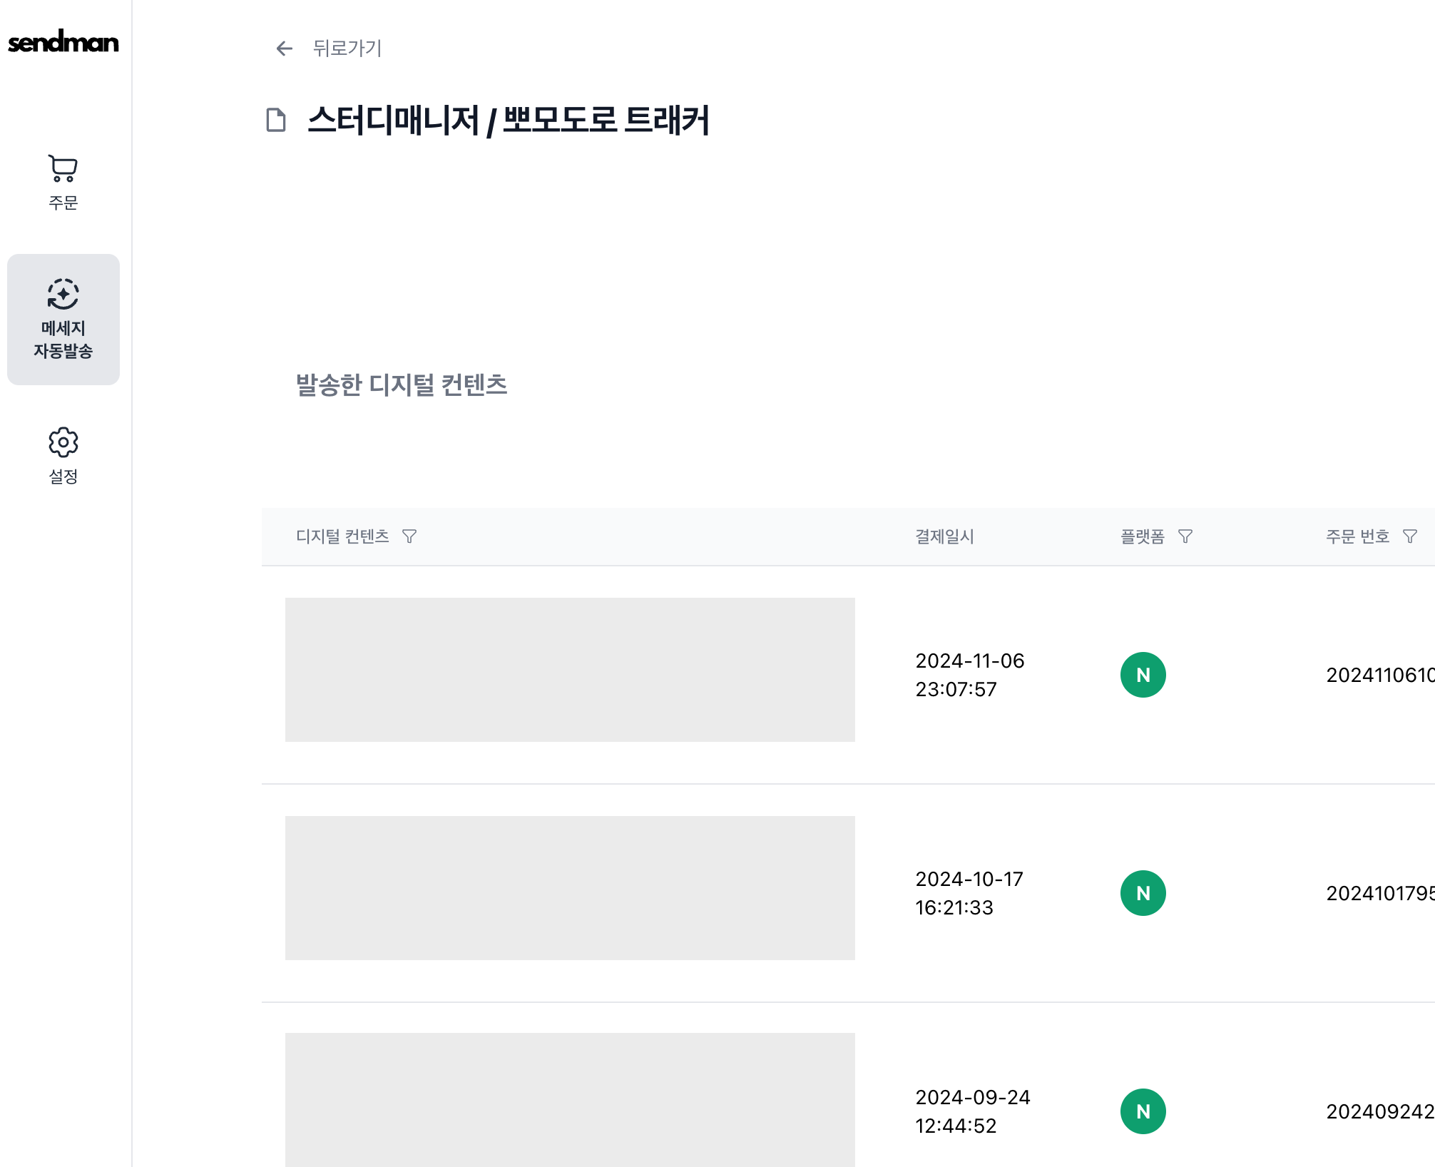Open 디지털 컨텐츠 column filter
The height and width of the screenshot is (1167, 1435).
tap(409, 536)
